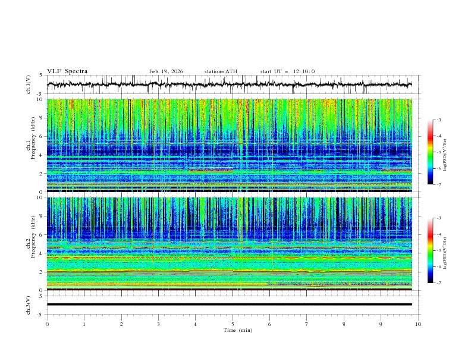The height and width of the screenshot is (364, 471).
Task: Click the "Time (min)" x-axis label
Action: [x=238, y=330]
